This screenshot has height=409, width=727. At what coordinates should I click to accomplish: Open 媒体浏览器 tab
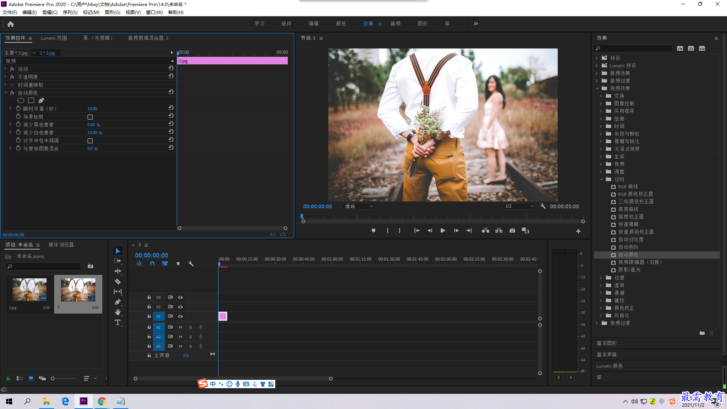61,245
